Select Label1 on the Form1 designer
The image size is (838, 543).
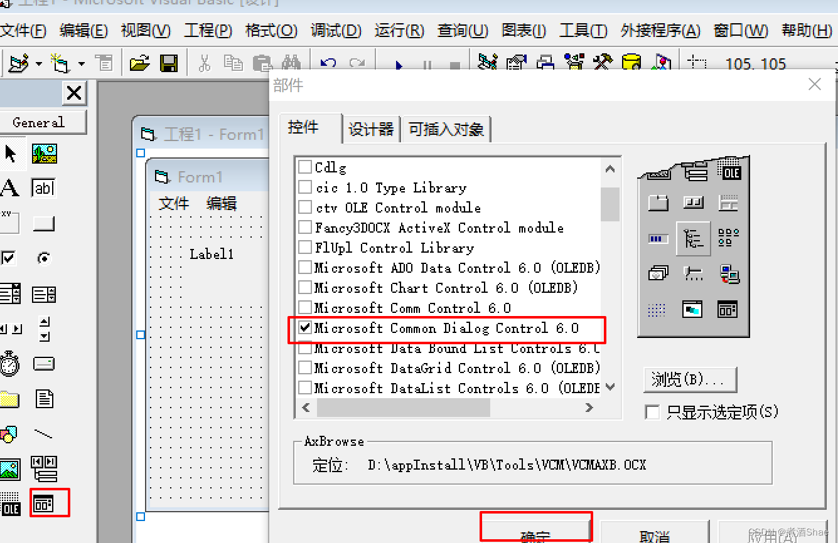[x=212, y=254]
